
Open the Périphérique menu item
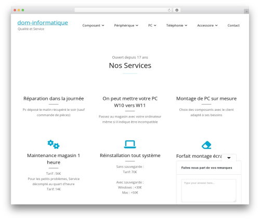click(124, 25)
